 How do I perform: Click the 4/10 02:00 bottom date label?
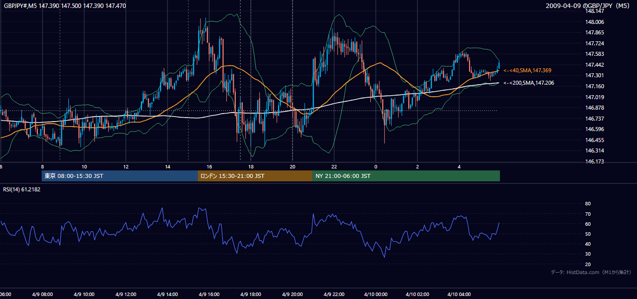(417, 294)
